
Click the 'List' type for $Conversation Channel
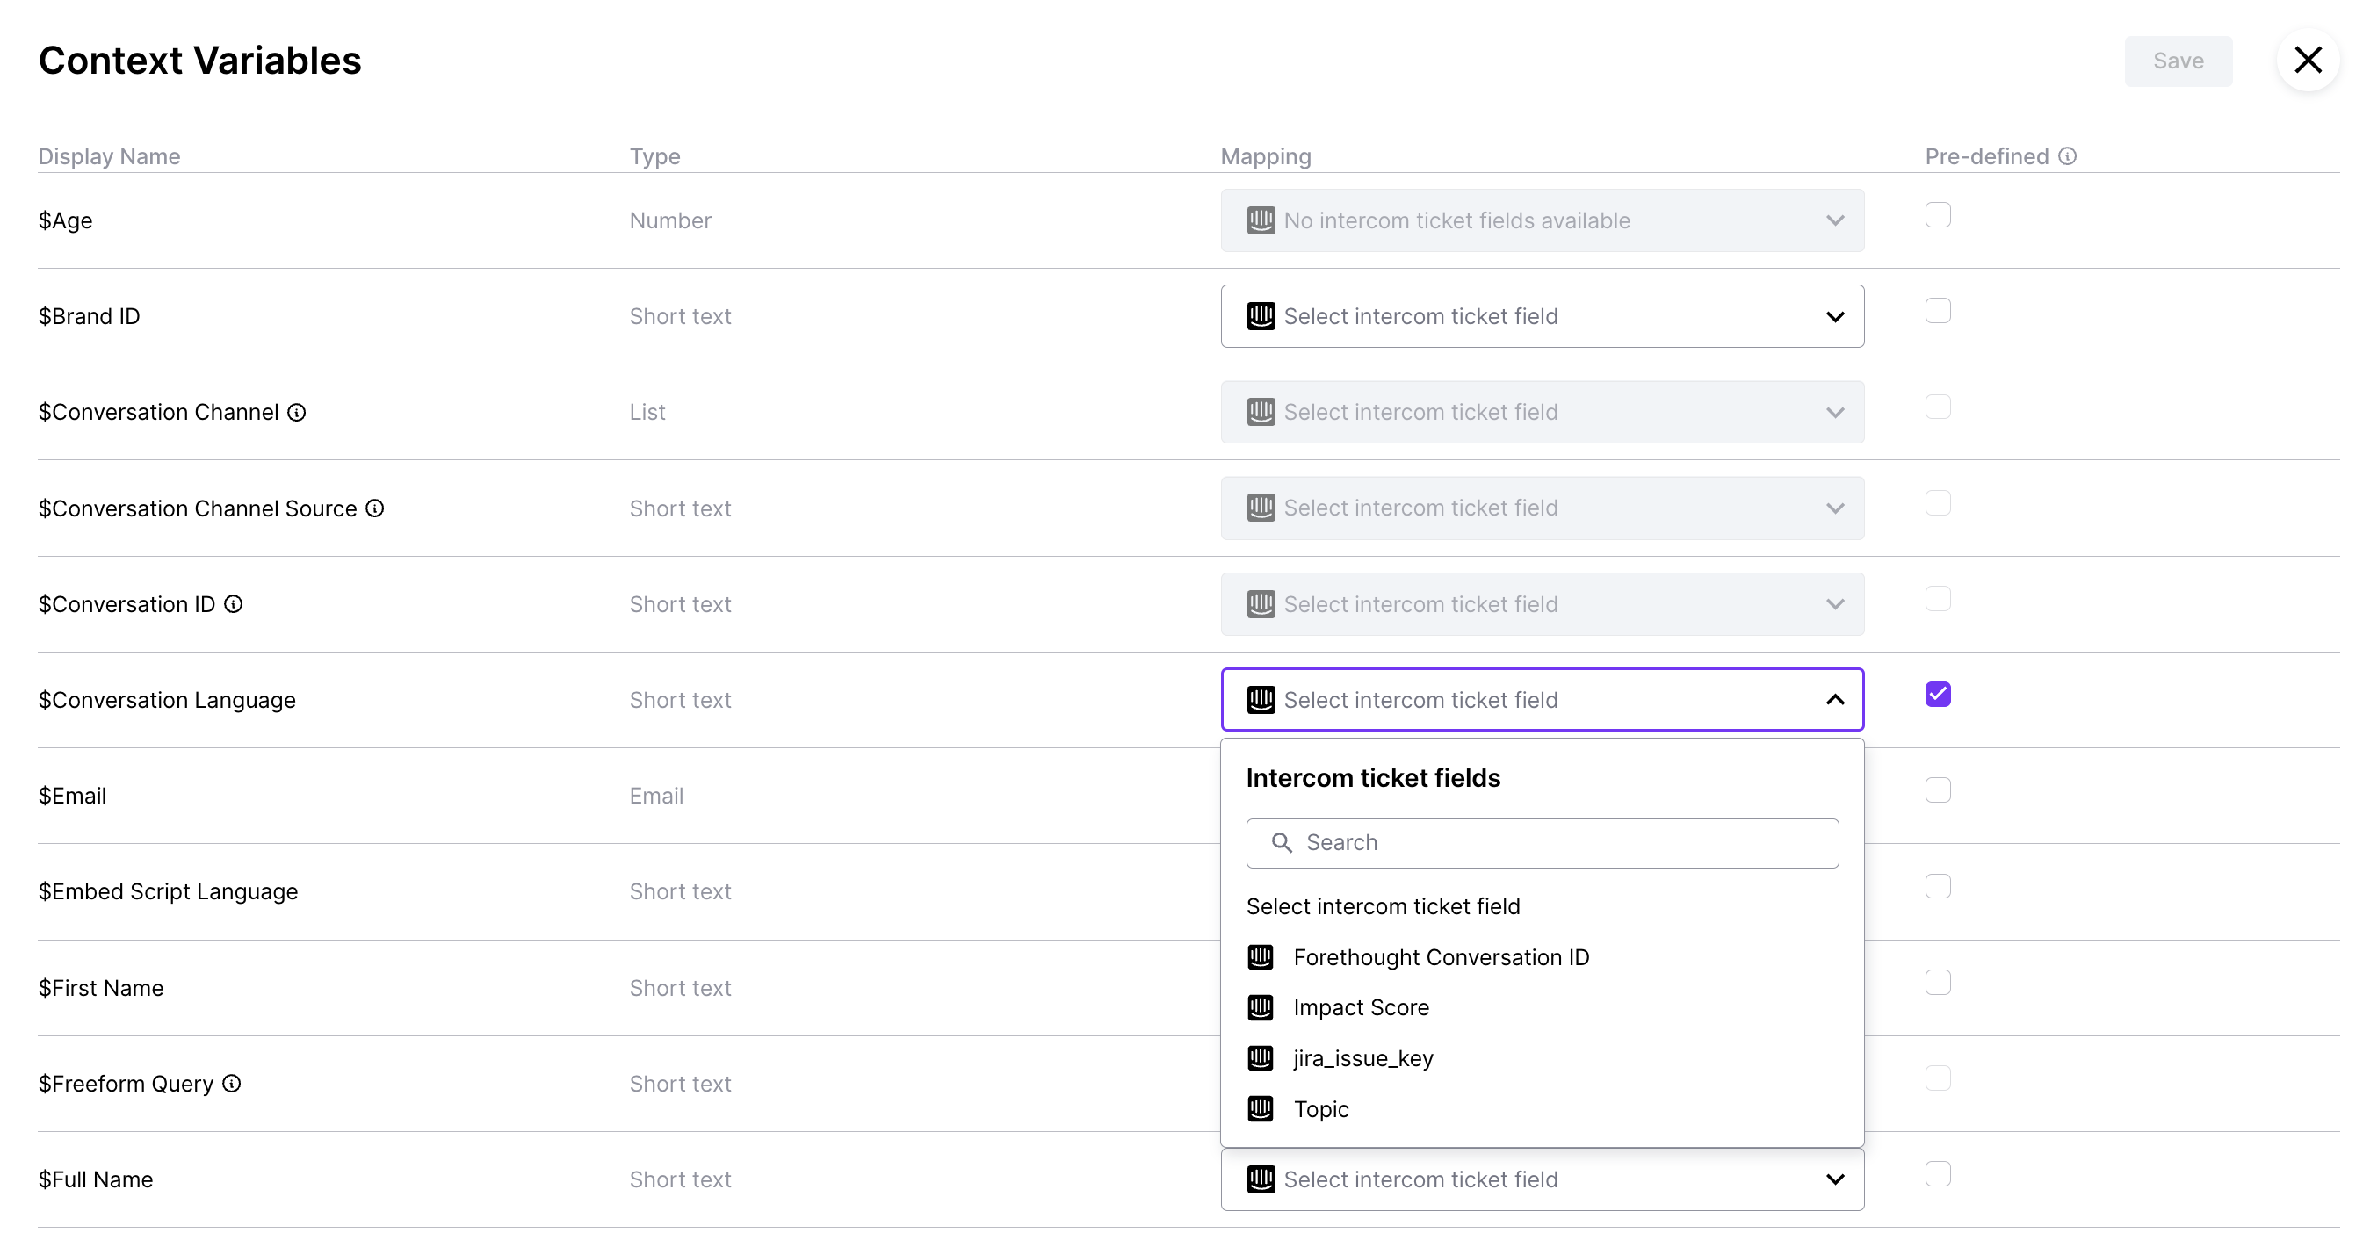(647, 412)
